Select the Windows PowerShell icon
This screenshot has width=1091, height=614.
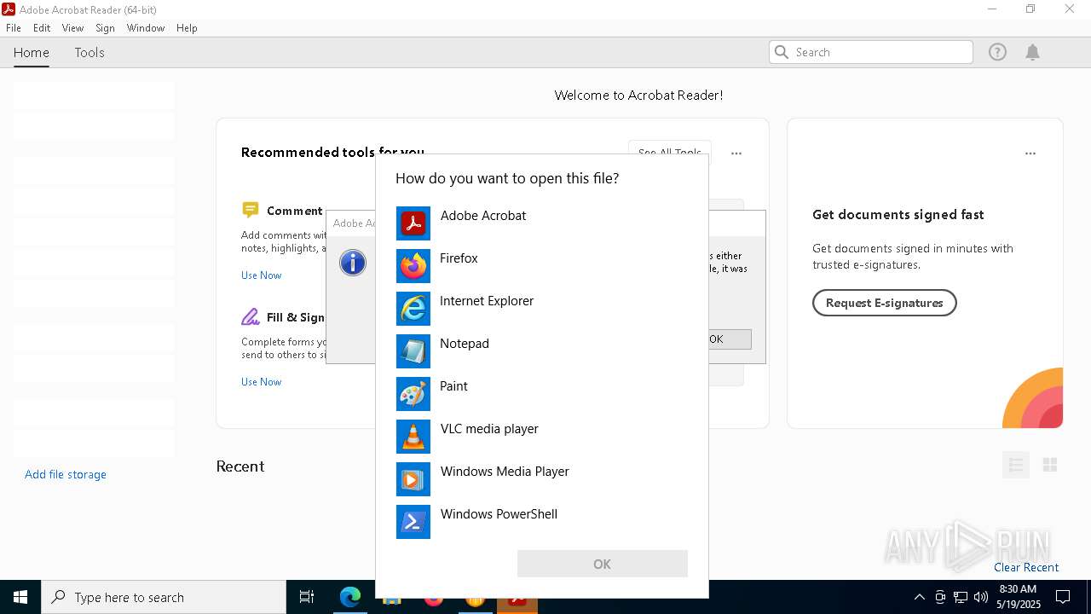tap(413, 522)
